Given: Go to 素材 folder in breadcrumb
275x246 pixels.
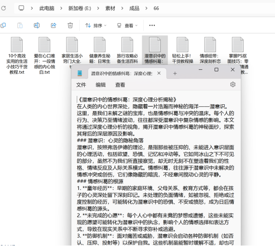Looking at the screenshot, I should pos(110,8).
